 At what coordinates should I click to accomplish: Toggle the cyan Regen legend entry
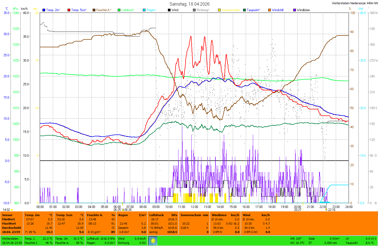point(149,10)
